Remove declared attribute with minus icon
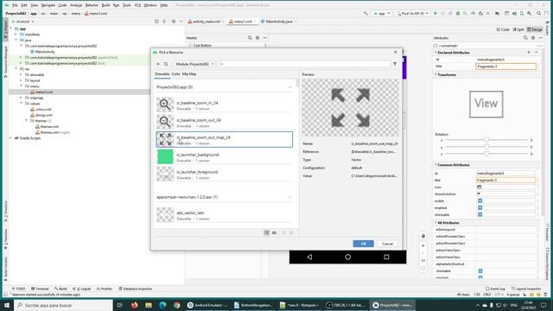The image size is (553, 311). [x=537, y=52]
